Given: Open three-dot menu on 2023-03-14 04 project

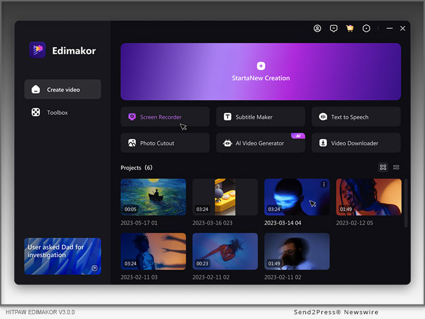Looking at the screenshot, I should (x=324, y=184).
